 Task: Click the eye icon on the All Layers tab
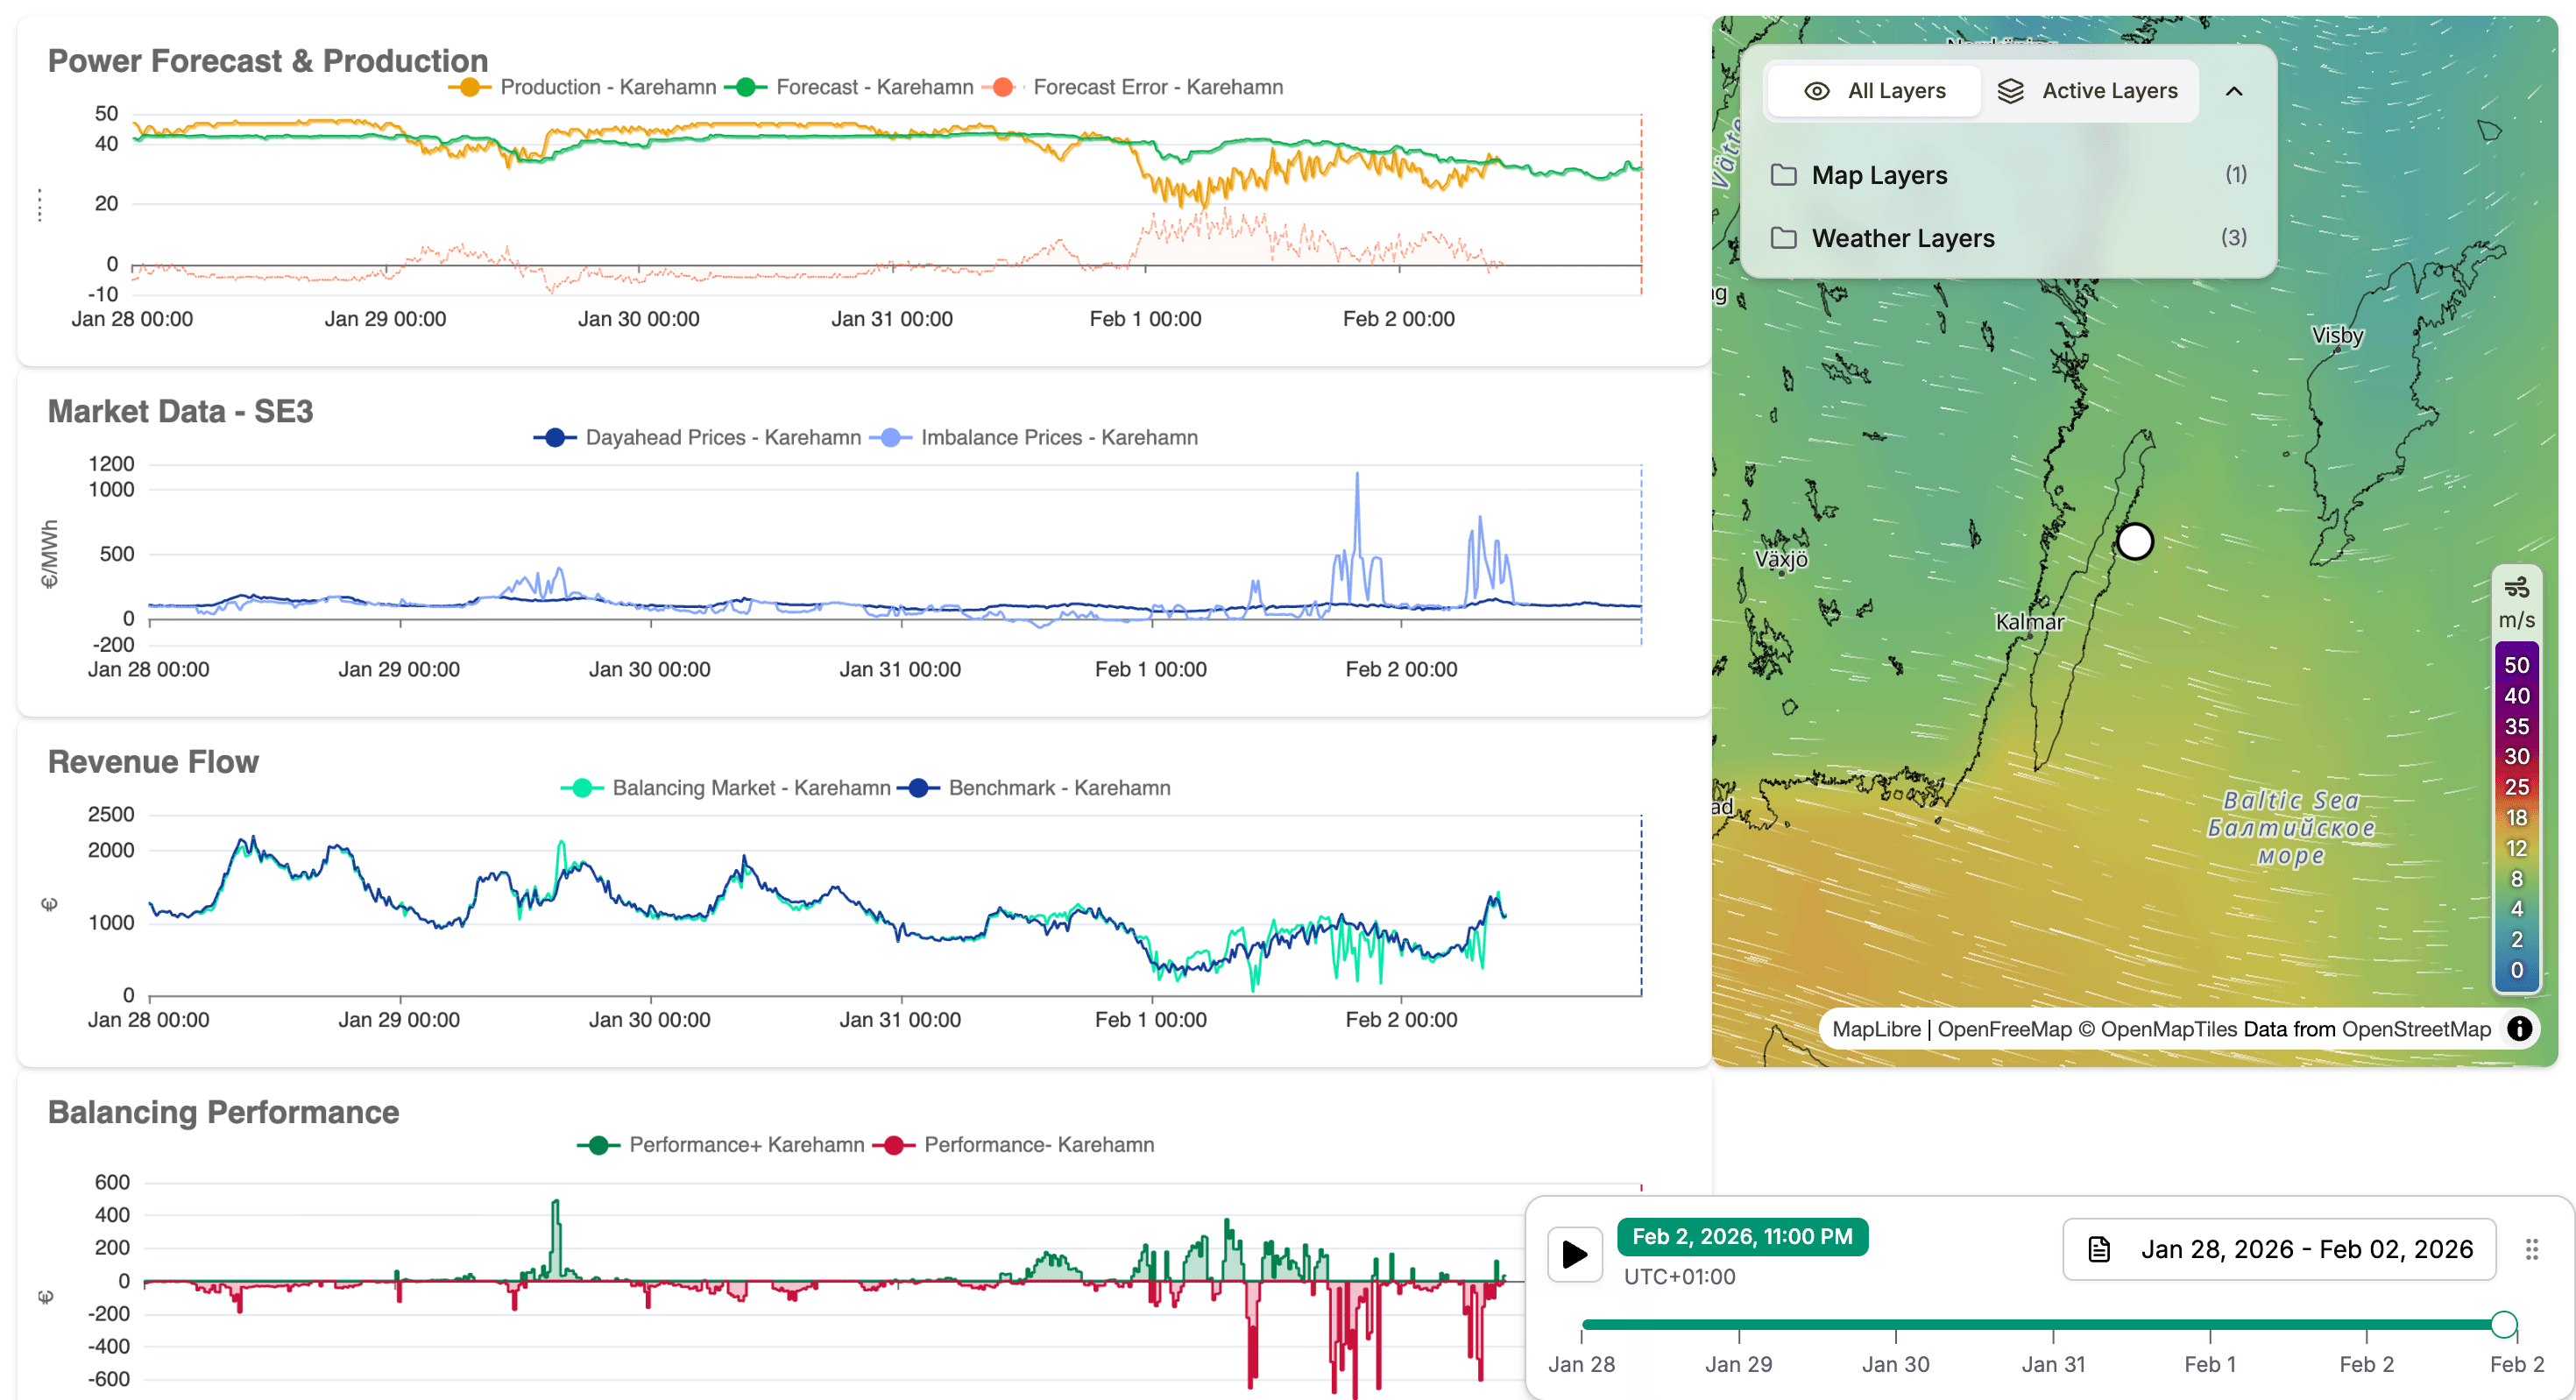pos(1817,90)
